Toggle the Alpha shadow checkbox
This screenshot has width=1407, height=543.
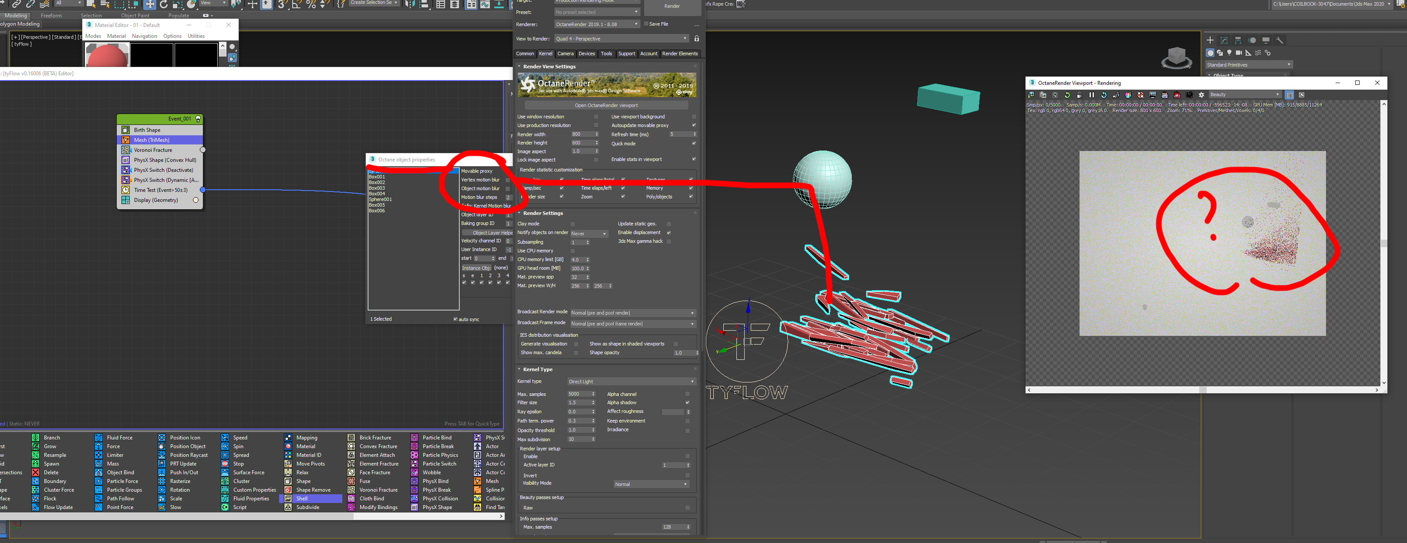coord(687,403)
